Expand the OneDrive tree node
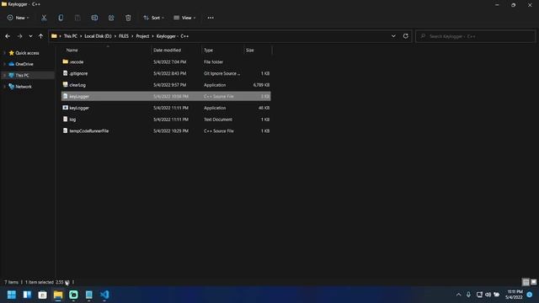This screenshot has width=539, height=303. pos(4,64)
